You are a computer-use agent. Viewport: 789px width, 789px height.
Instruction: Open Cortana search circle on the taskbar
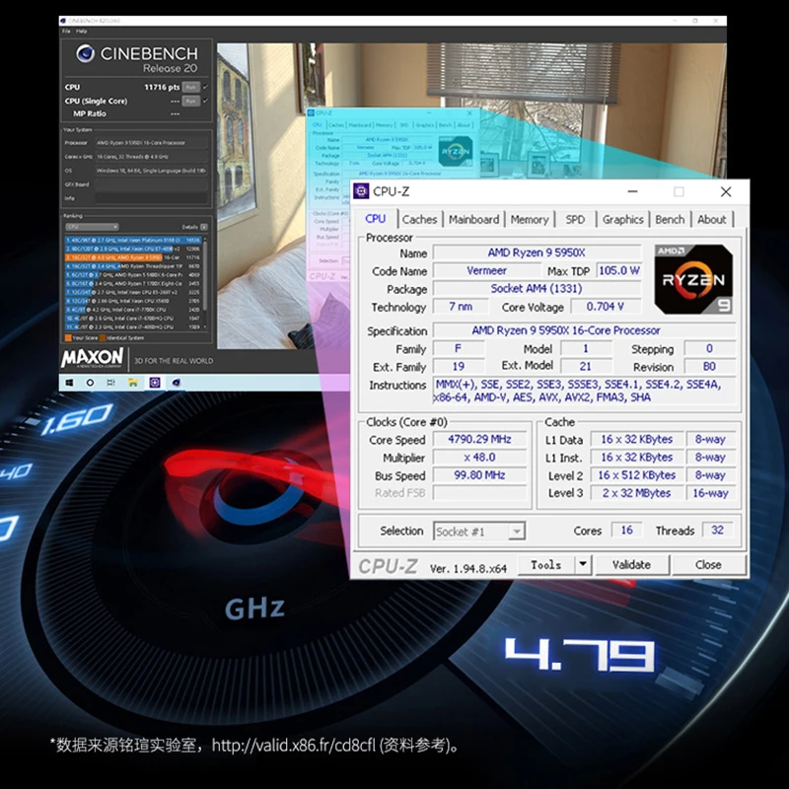pyautogui.click(x=90, y=383)
